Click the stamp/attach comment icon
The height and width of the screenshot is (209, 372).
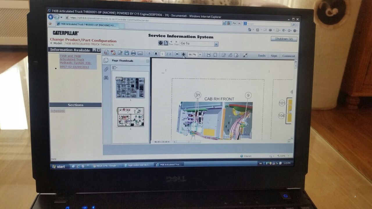click(236, 55)
